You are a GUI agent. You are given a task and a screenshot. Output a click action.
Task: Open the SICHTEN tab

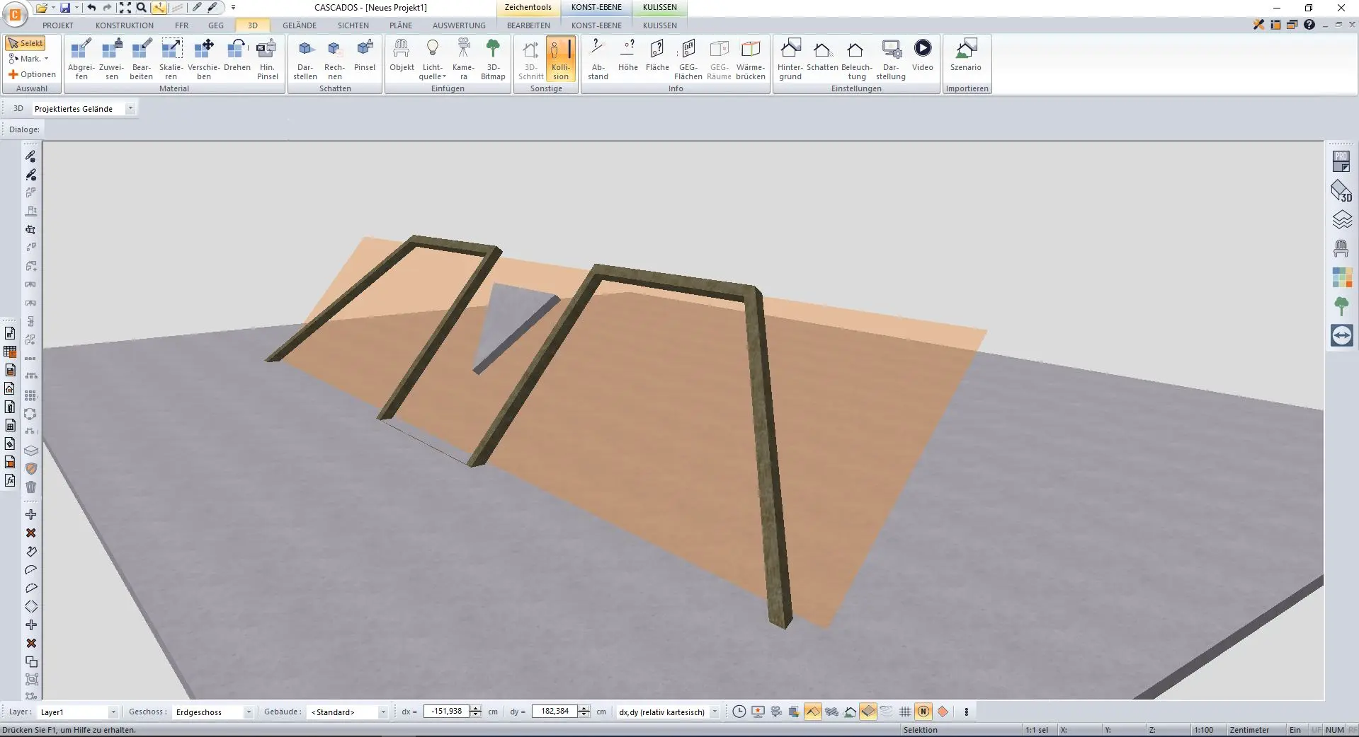[x=353, y=25]
